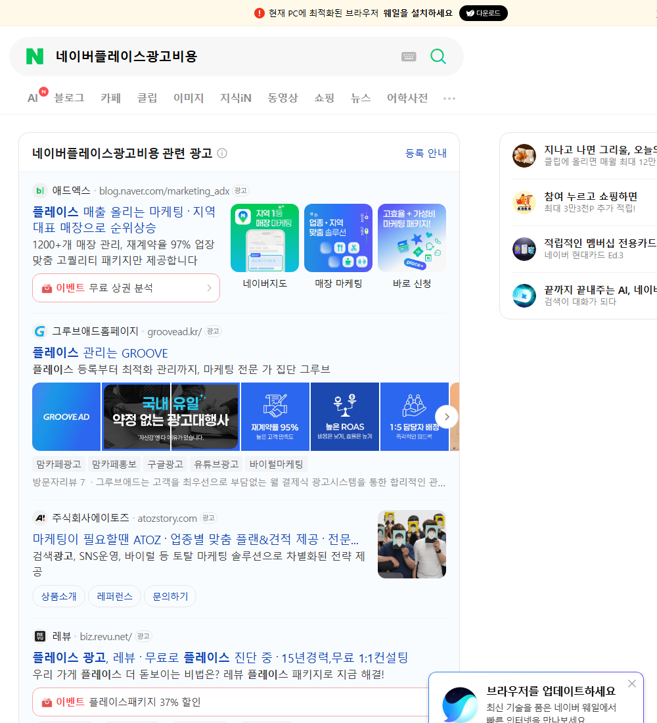
Task: Switch to the 클립 tab
Action: pyautogui.click(x=147, y=98)
